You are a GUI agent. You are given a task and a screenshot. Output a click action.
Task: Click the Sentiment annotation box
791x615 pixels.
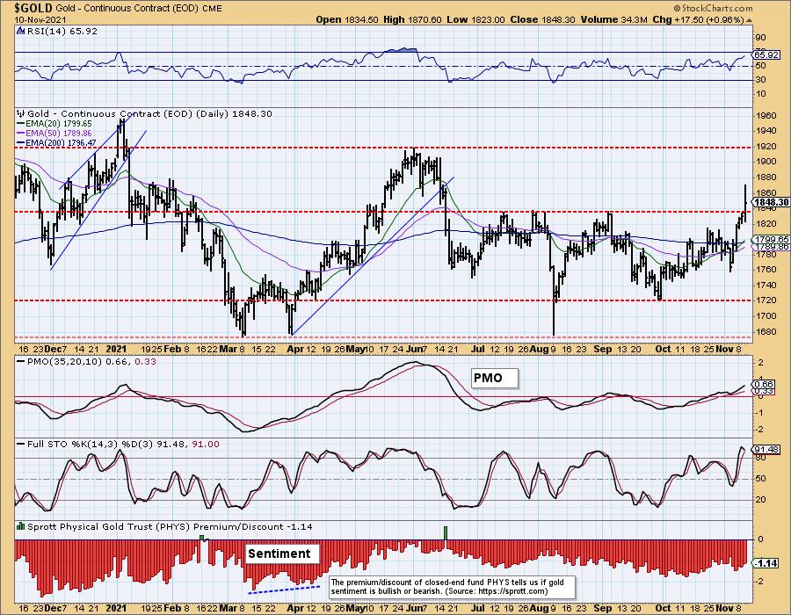pyautogui.click(x=282, y=553)
